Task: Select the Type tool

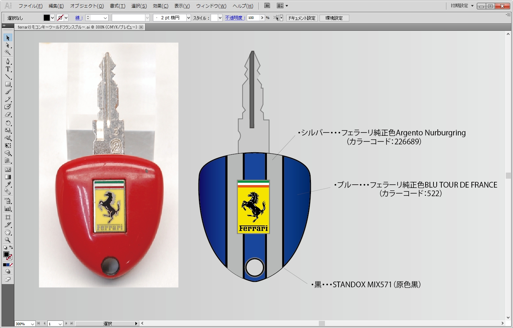Action: [x=8, y=69]
